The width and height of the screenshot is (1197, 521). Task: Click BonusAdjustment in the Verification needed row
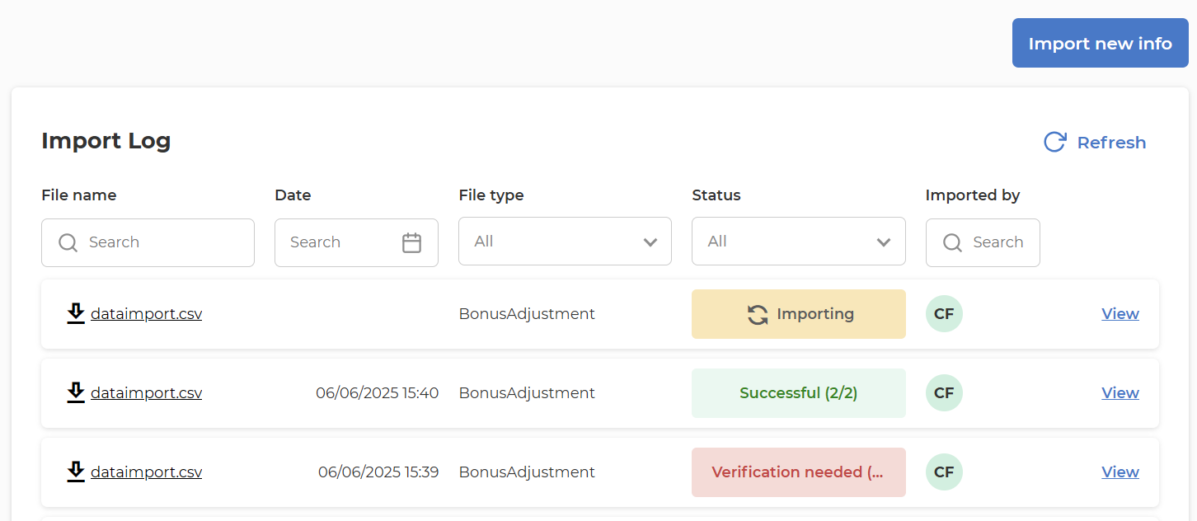click(x=527, y=472)
